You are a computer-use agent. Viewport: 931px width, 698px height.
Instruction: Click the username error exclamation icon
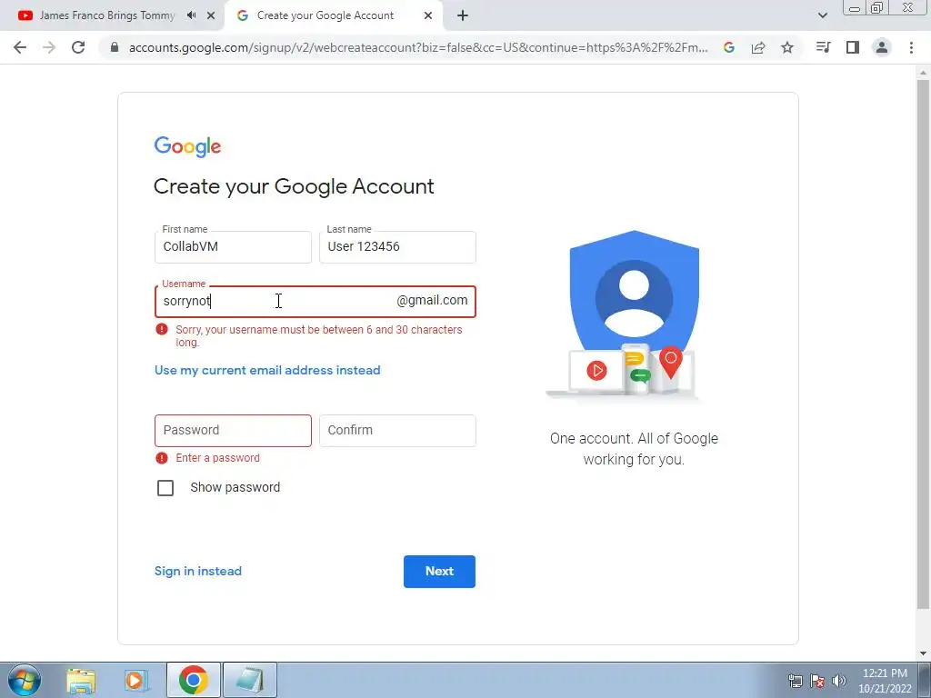point(162,329)
